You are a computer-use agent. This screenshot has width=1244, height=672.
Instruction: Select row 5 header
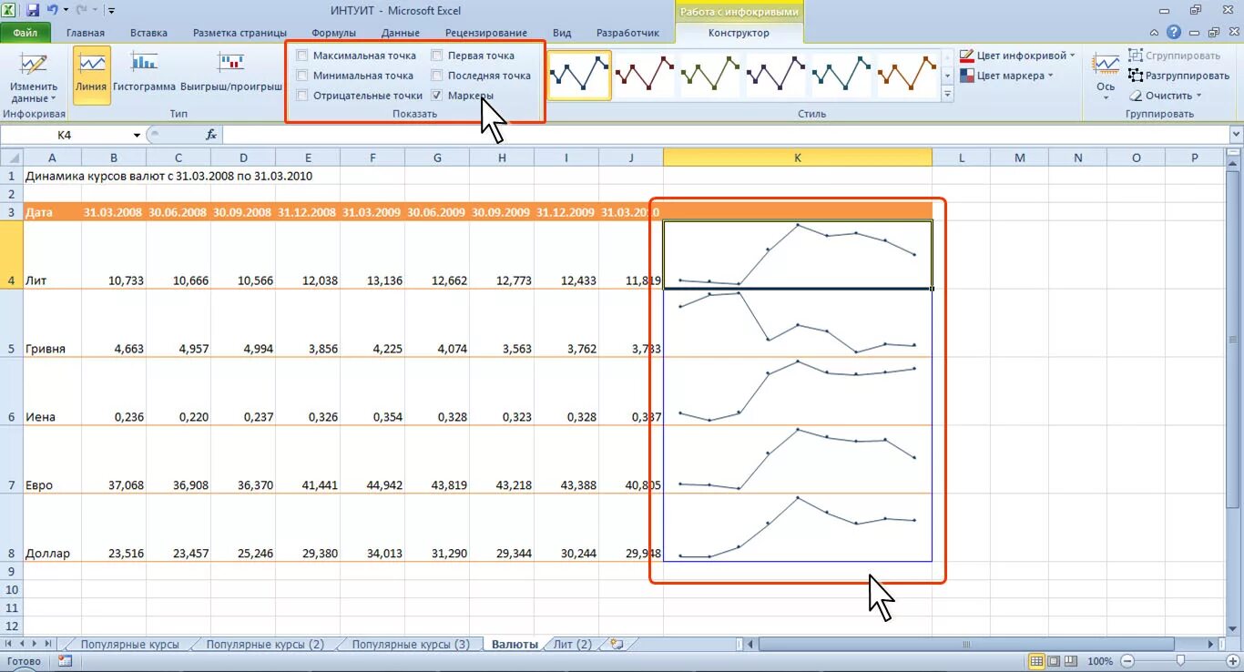(12, 323)
